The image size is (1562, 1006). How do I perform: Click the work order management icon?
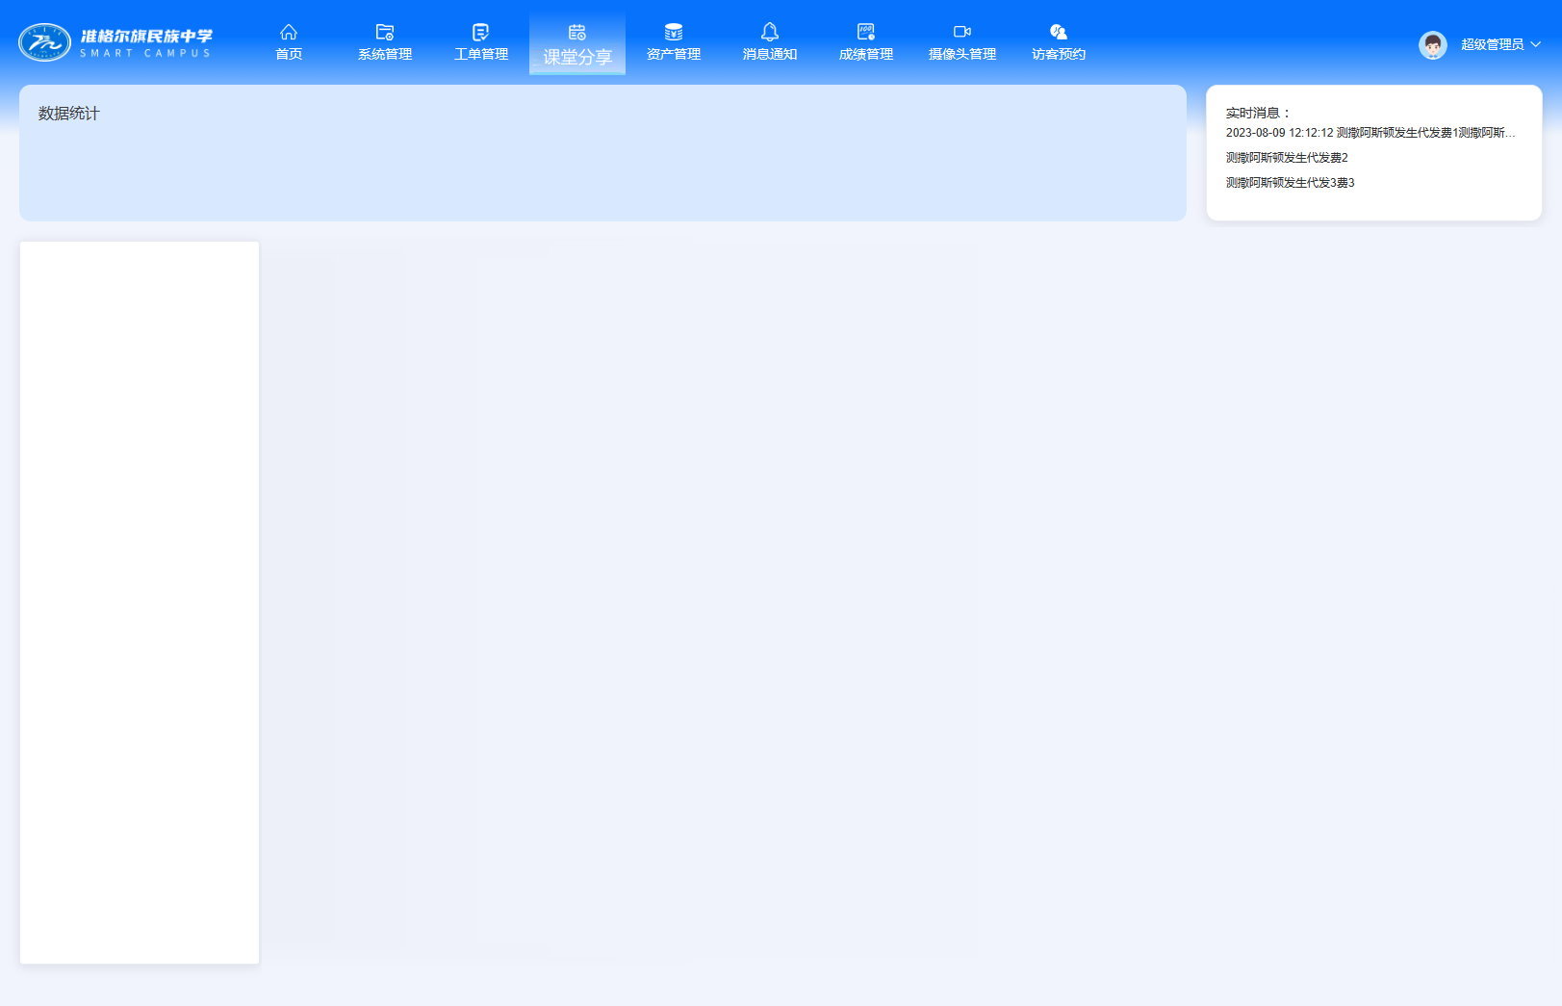[481, 32]
